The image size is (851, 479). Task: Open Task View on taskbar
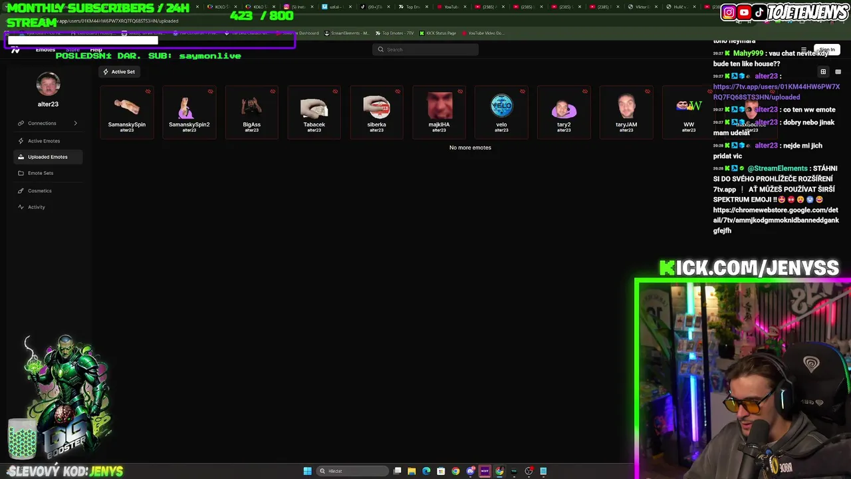click(398, 471)
